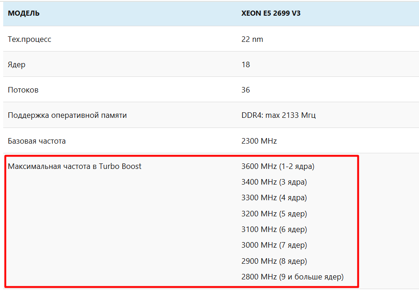Select the thread count value 36

(x=246, y=90)
